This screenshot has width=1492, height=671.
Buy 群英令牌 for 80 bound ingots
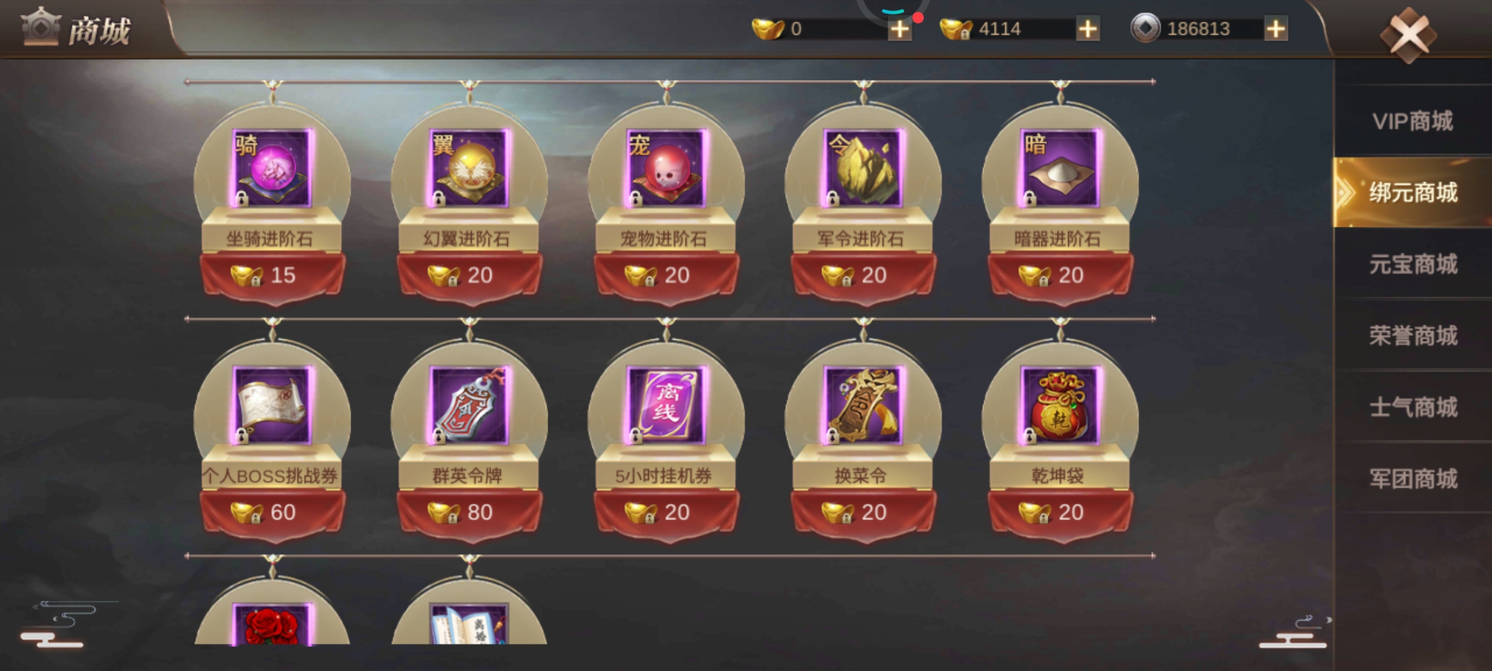click(x=469, y=513)
